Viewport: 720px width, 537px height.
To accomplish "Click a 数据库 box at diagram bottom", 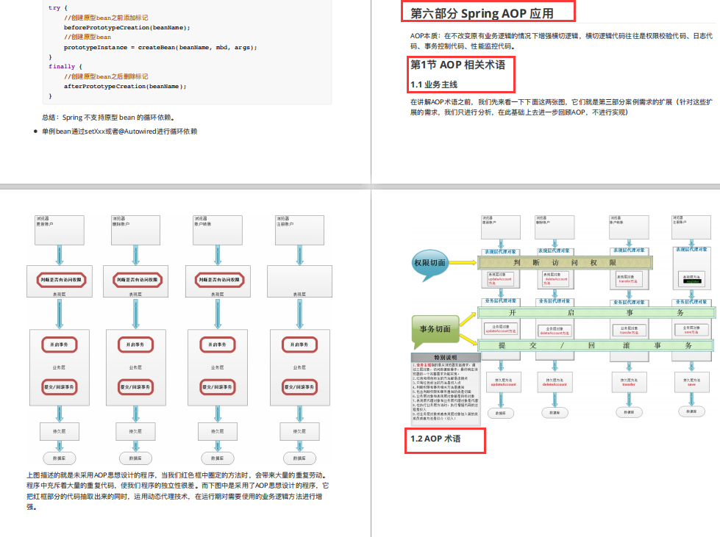I will coord(60,458).
